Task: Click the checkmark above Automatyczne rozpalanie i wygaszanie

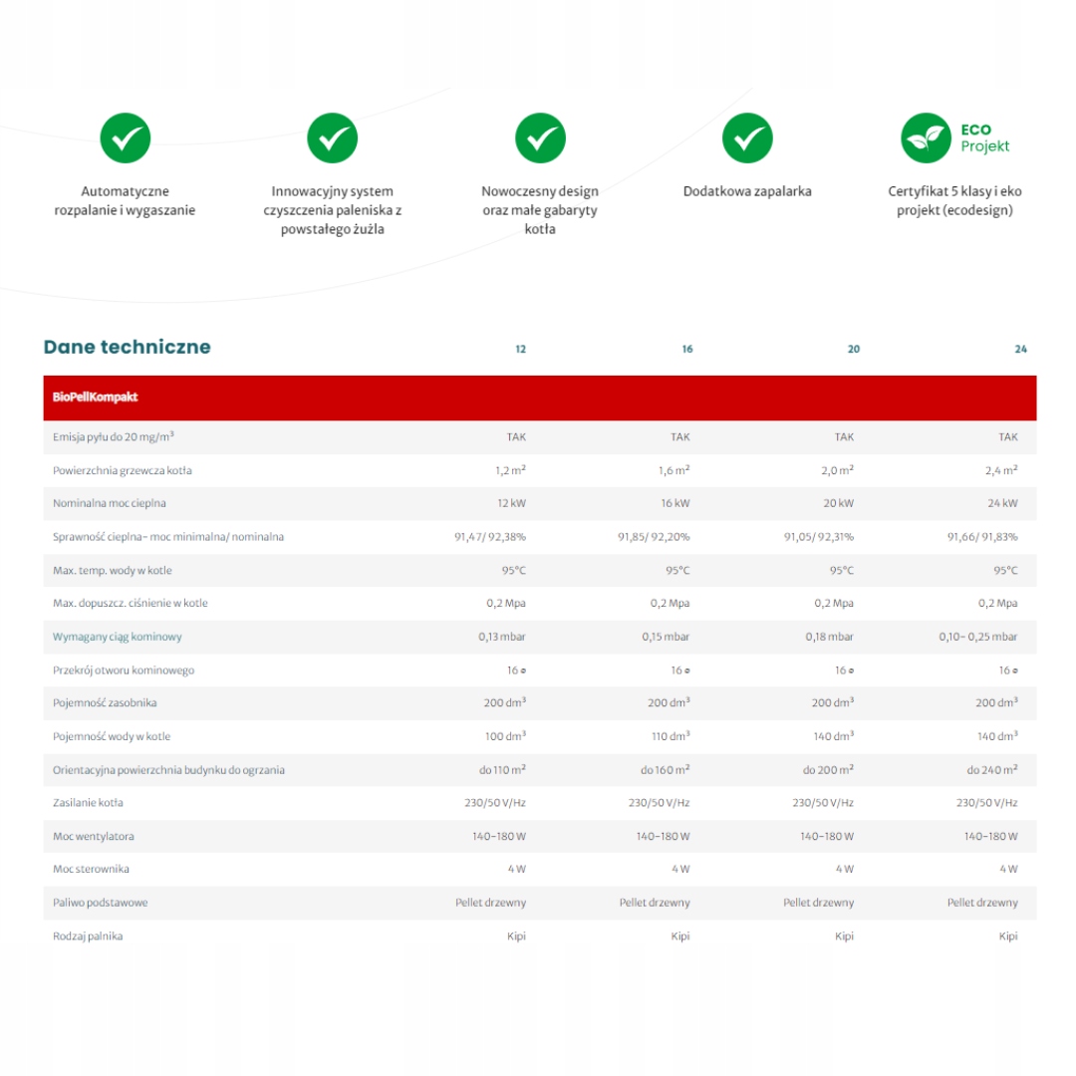Action: point(126,138)
